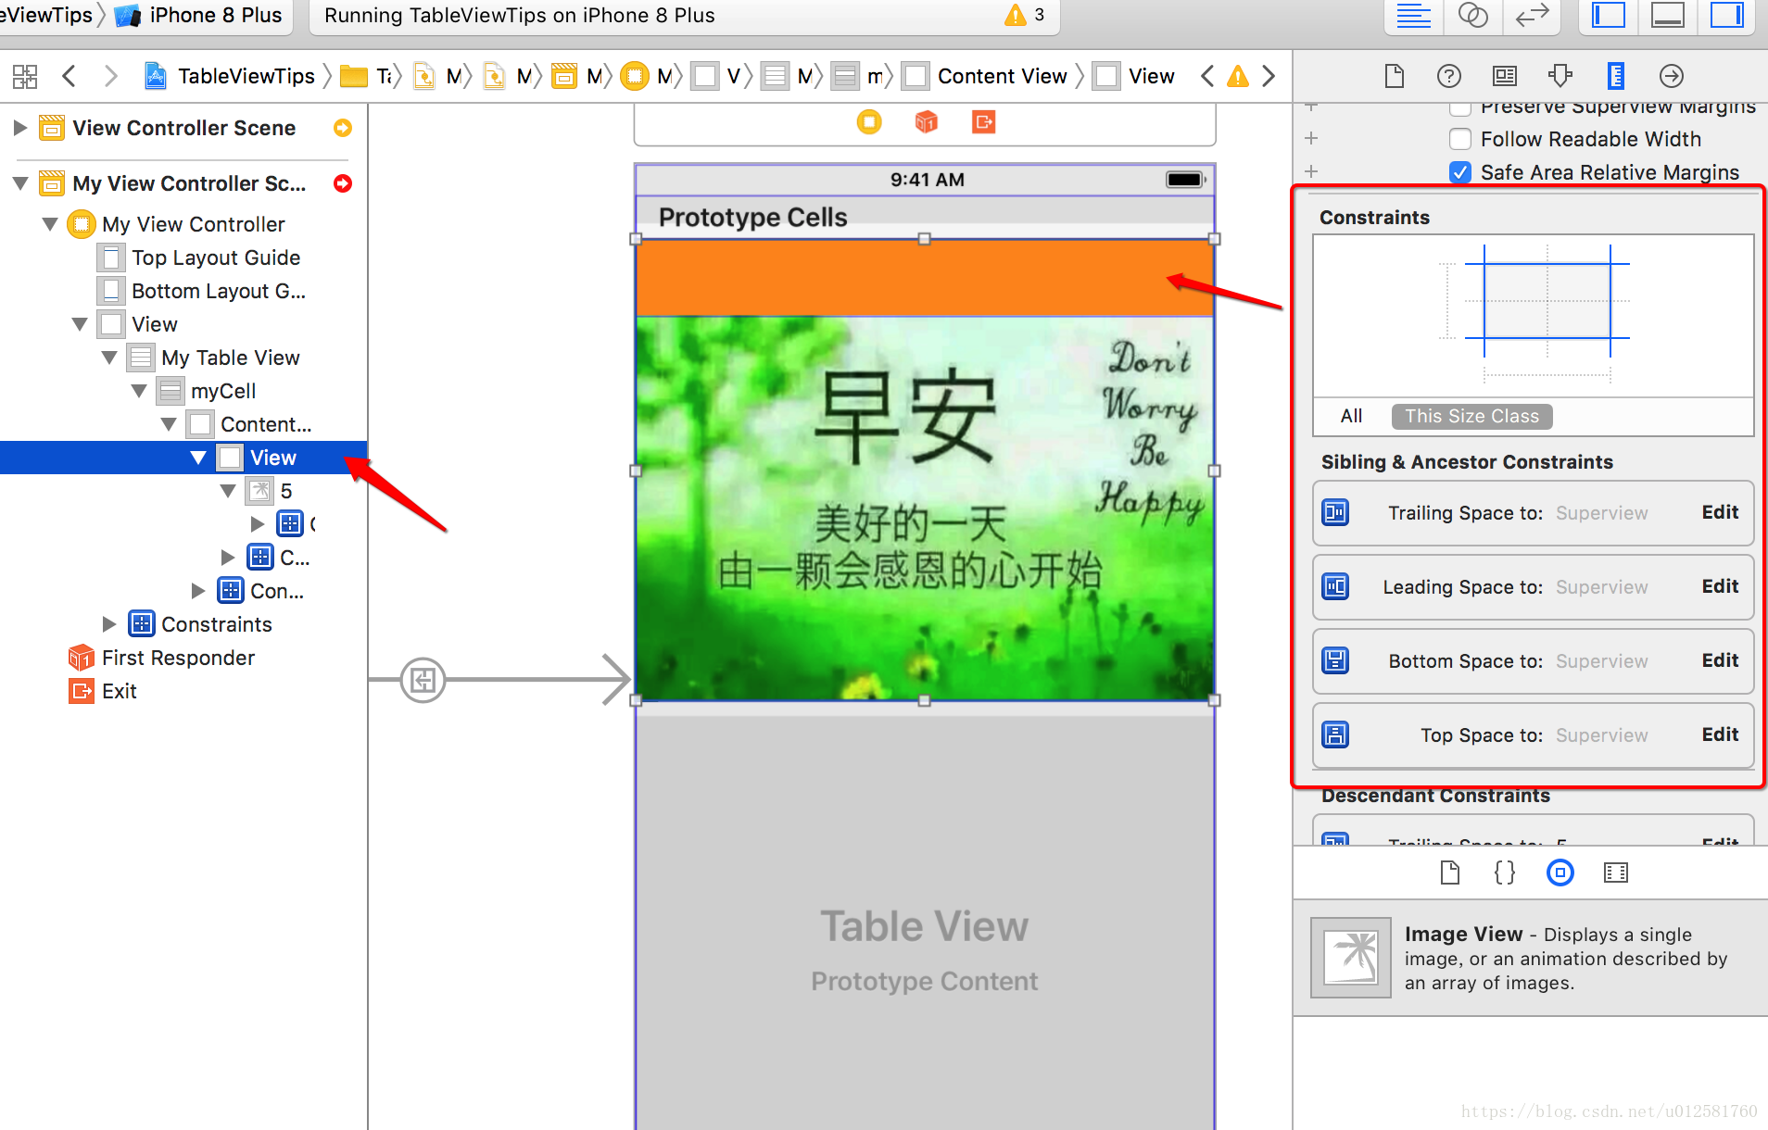Collapse myCell node
The image size is (1768, 1130).
coord(139,391)
